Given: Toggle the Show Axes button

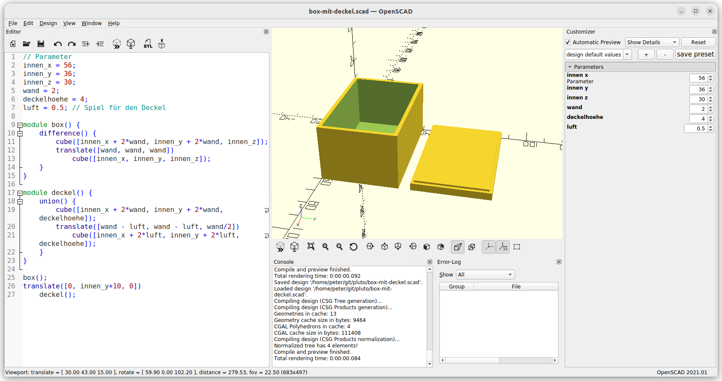Looking at the screenshot, I should tap(489, 247).
